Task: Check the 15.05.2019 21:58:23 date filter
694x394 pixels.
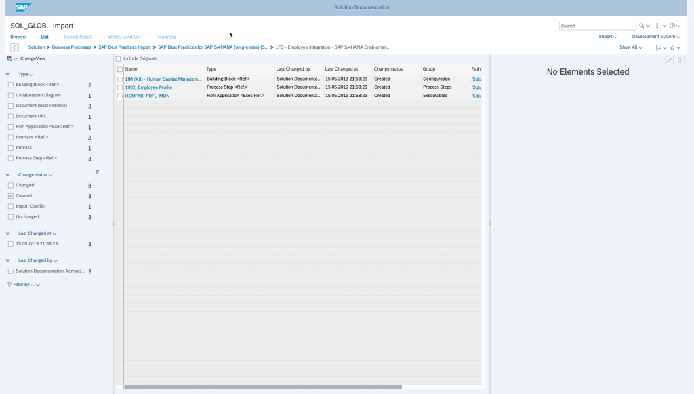Action: click(x=11, y=244)
